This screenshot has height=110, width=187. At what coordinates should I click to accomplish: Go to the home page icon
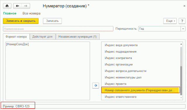7,6
